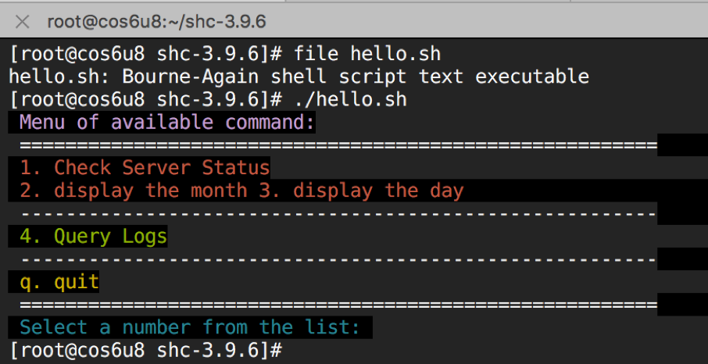Click the '1. Check Server Status' entry

point(145,167)
